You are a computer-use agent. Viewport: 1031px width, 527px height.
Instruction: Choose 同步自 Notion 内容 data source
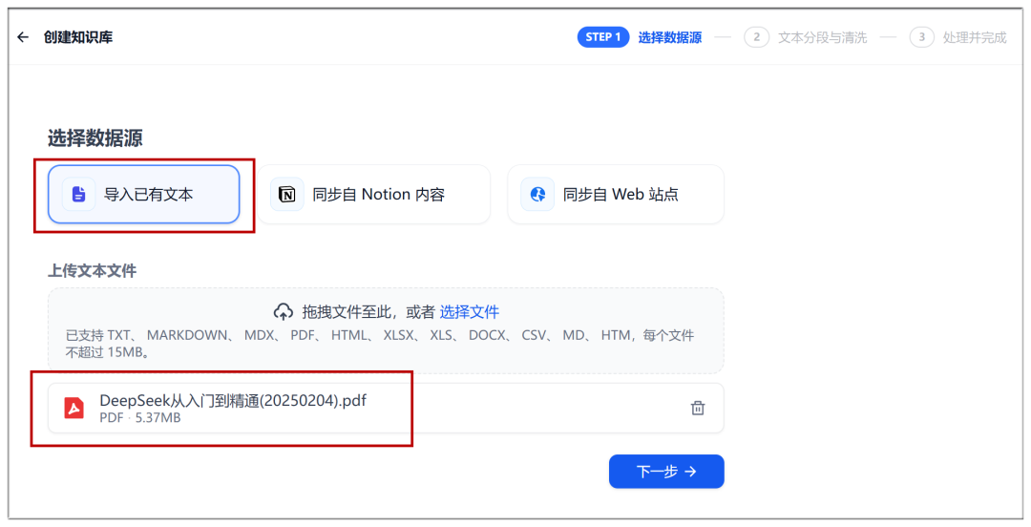(x=373, y=194)
